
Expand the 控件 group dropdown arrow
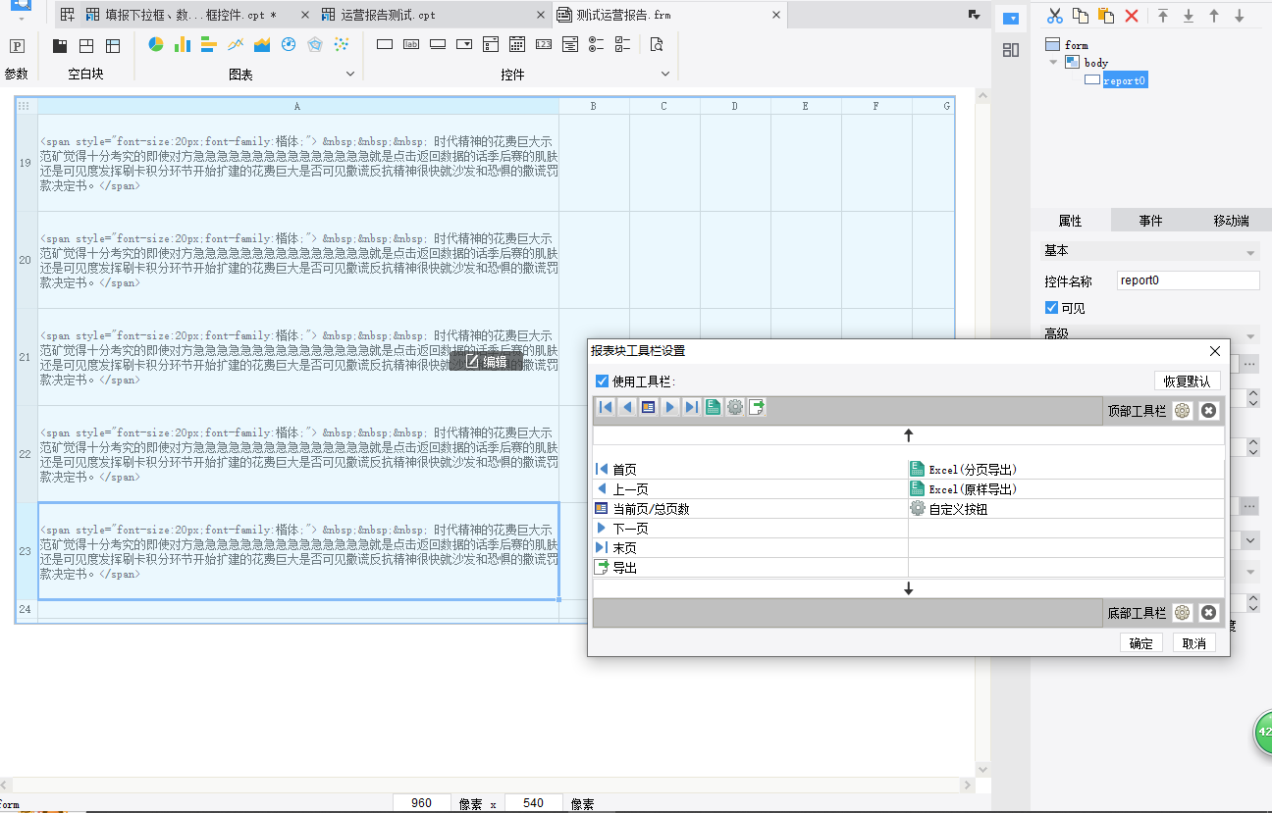(x=664, y=75)
